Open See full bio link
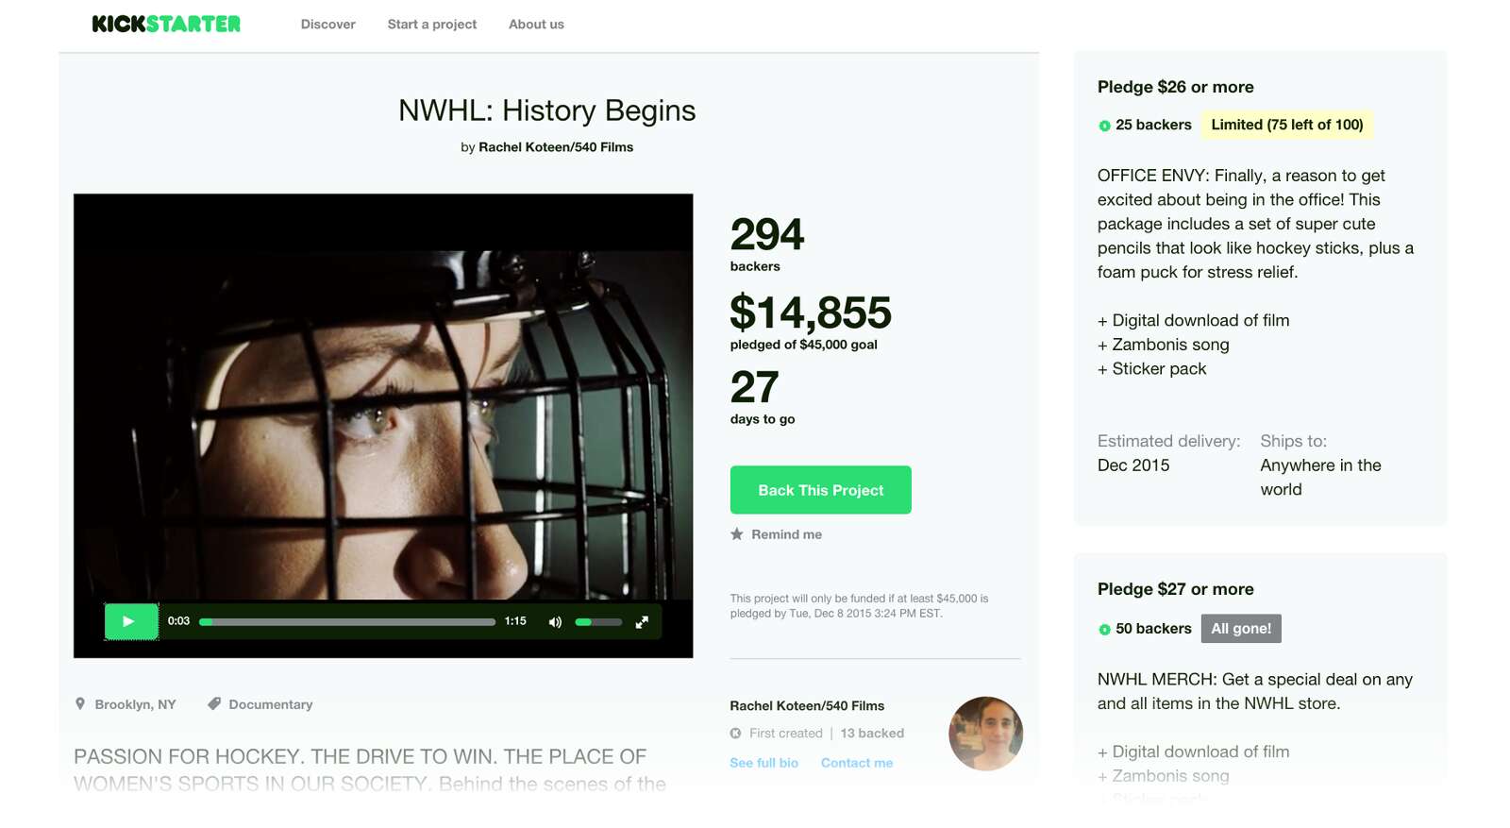This screenshot has width=1510, height=828. click(763, 763)
